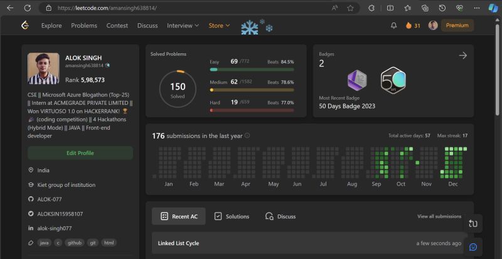Open browser extensions icon
502x259 pixels.
pyautogui.click(x=371, y=8)
